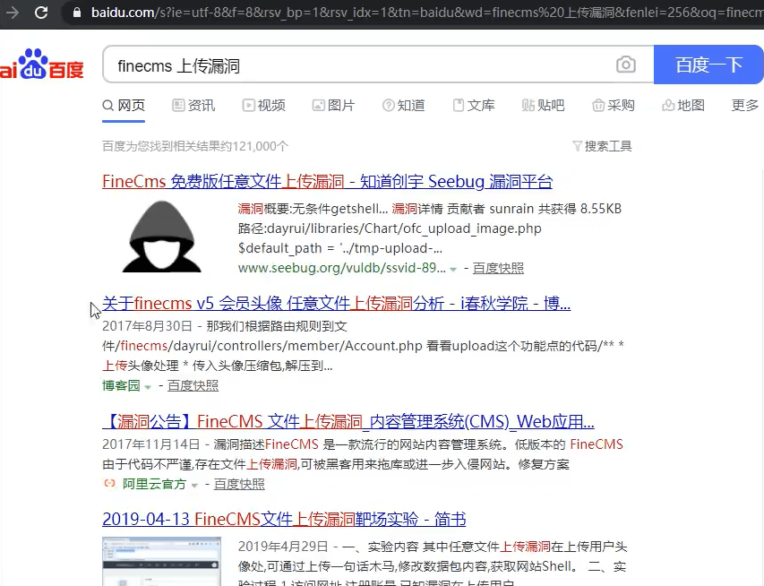Open the finecms v5 会员头像 result link
This screenshot has width=764, height=586.
pos(336,303)
